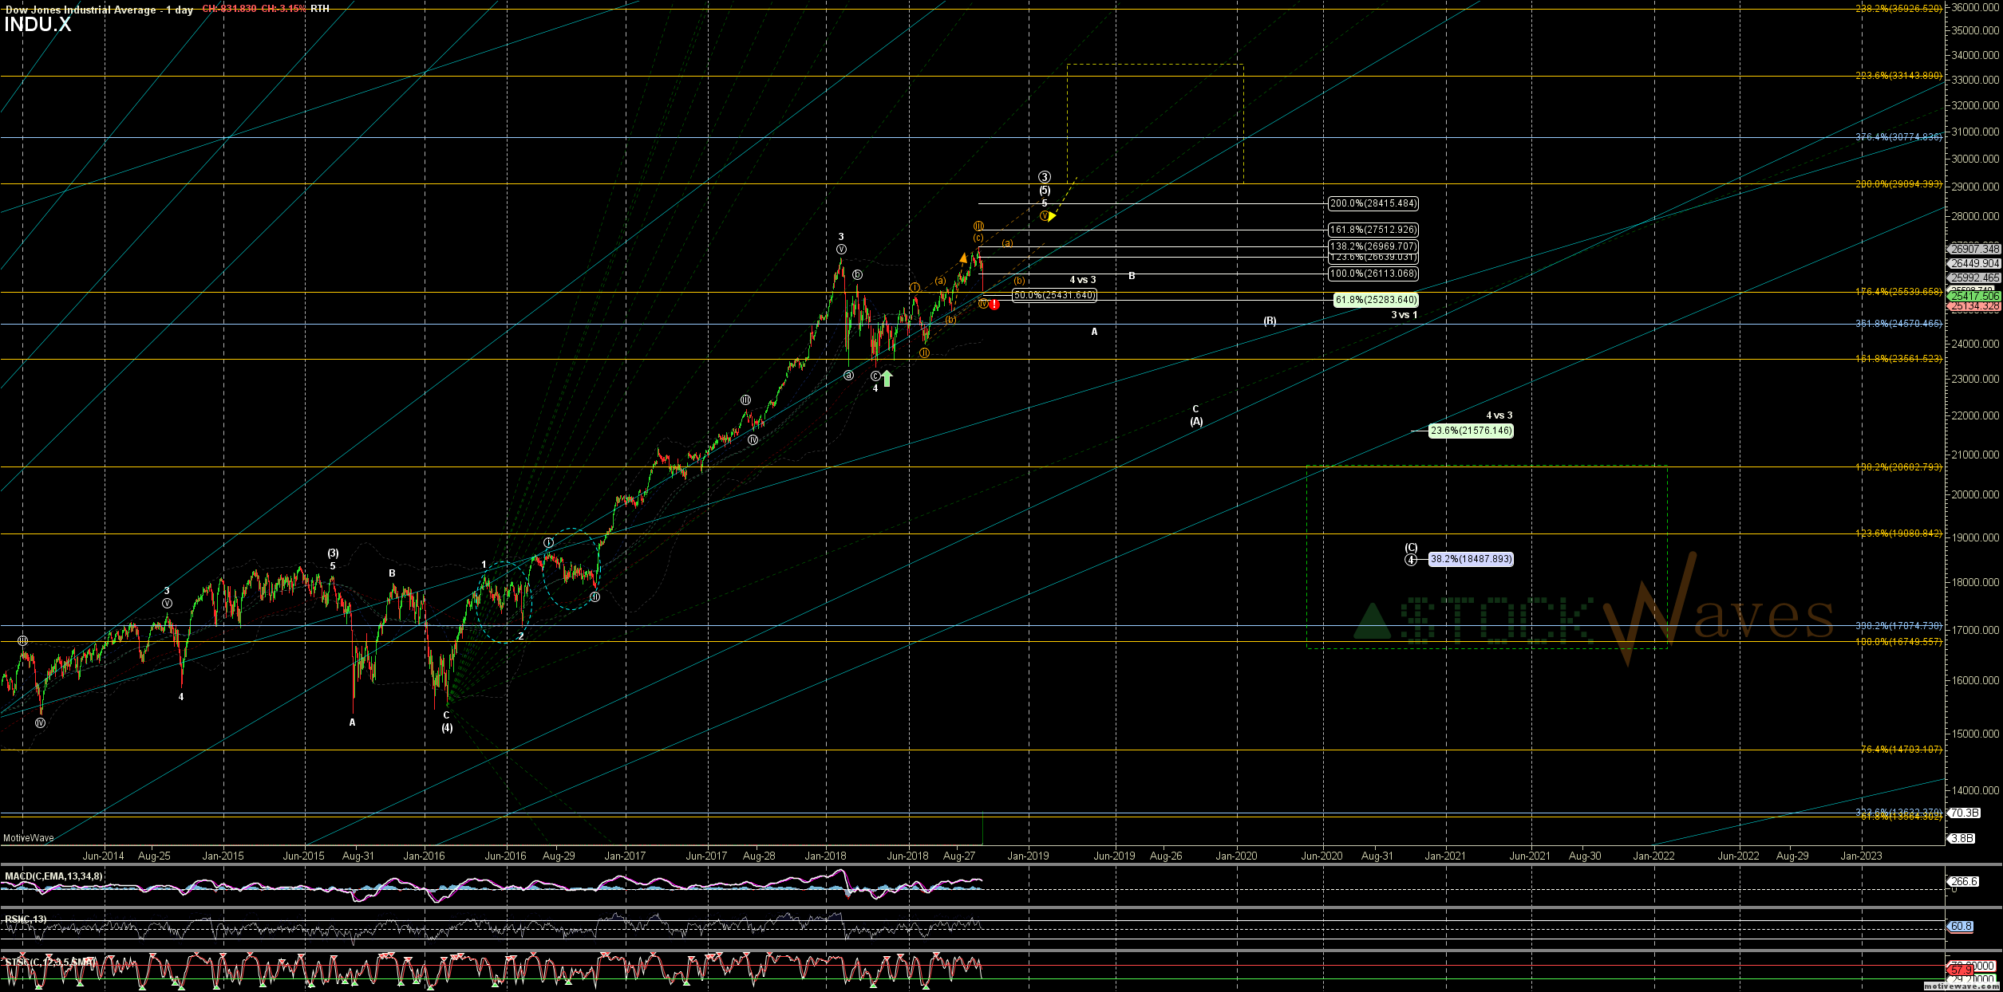This screenshot has width=2003, height=992.
Task: Select the yellow triangle marker near wave 5
Action: point(1052,215)
